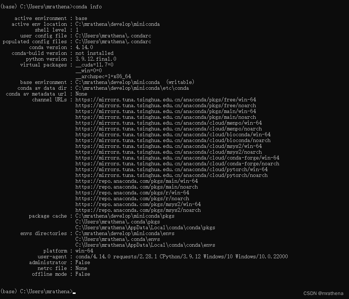Click the typed "conda info" command
349x299 pixels.
88,7
